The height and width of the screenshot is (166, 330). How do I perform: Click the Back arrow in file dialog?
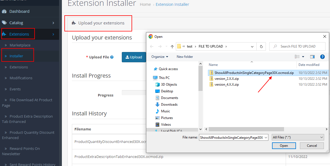click(152, 46)
